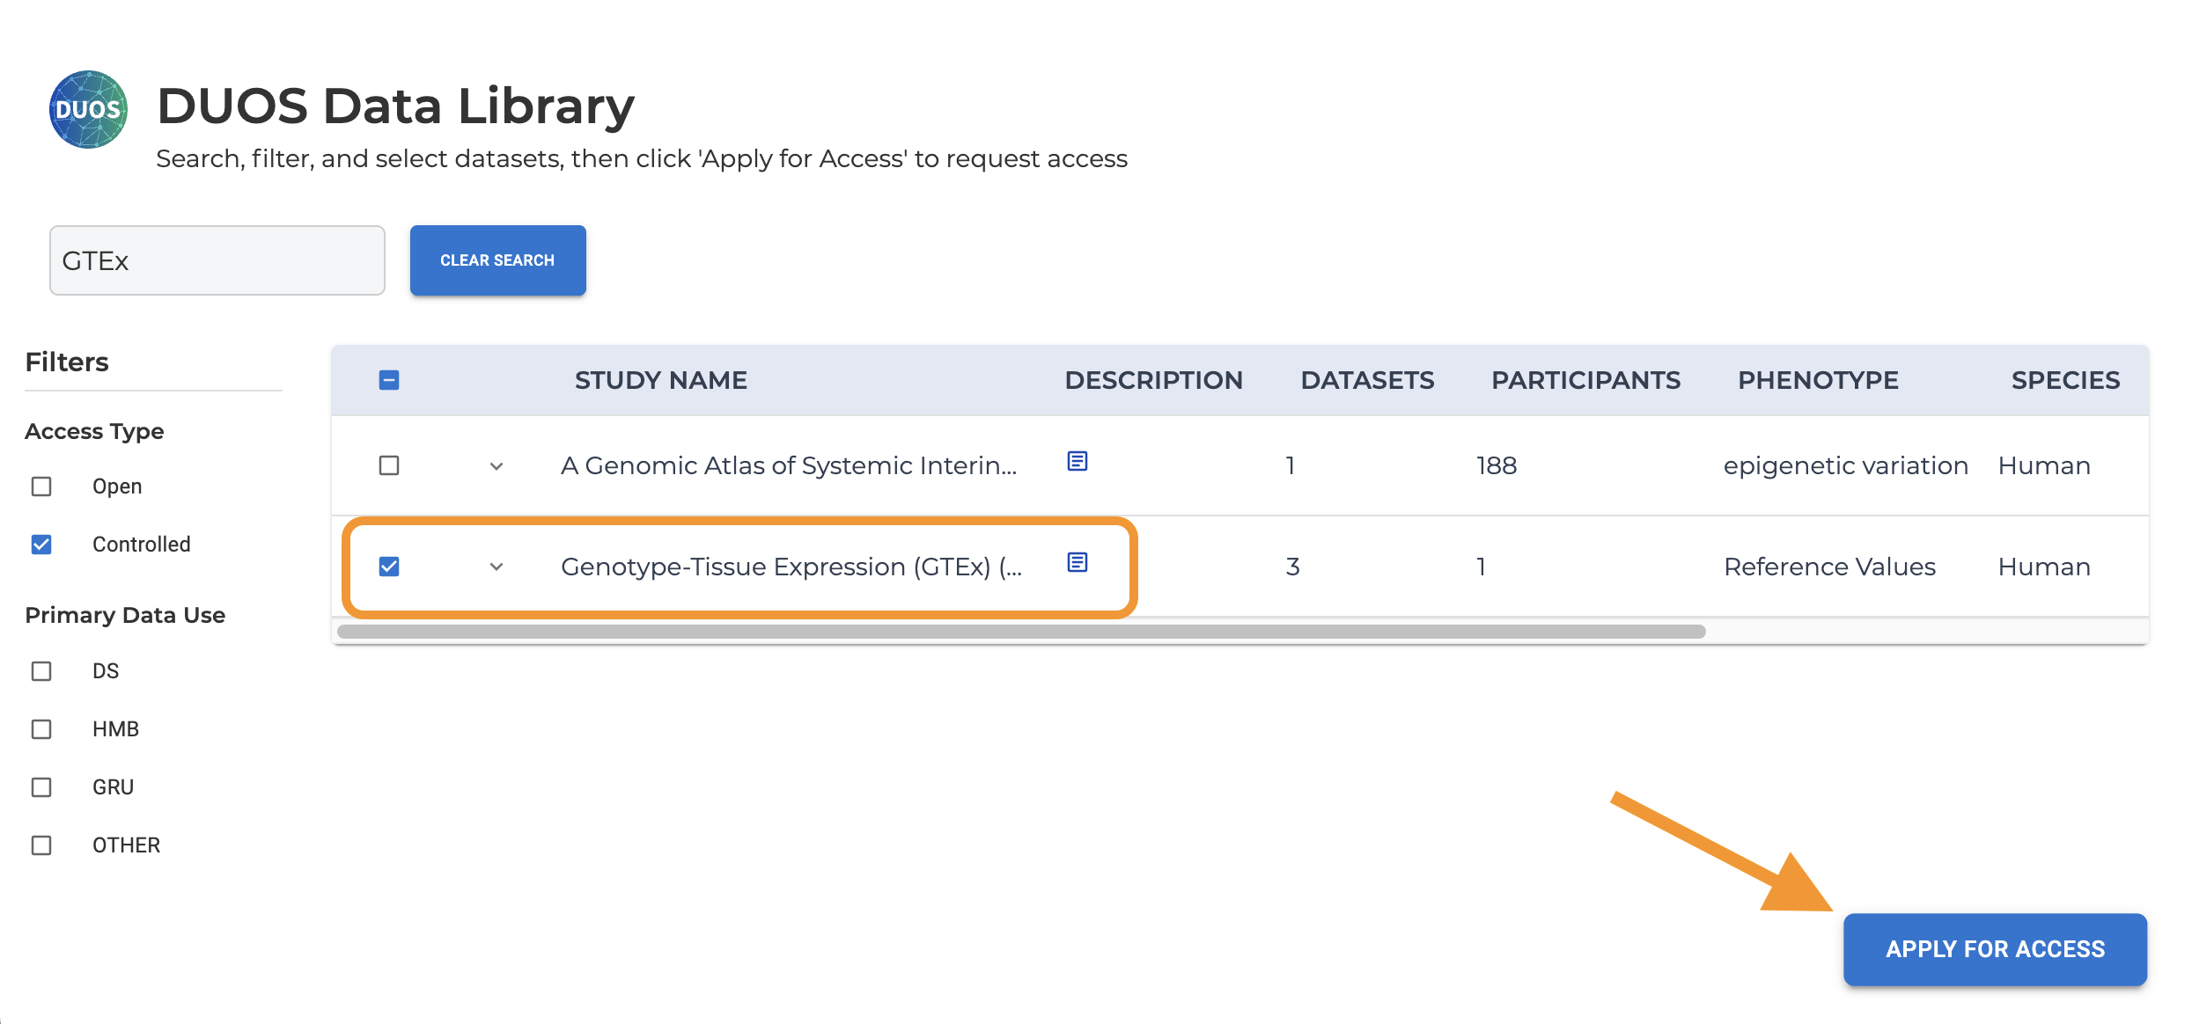Select the 'A Genomic Atlas of Systemic Interin...' name

tap(789, 465)
